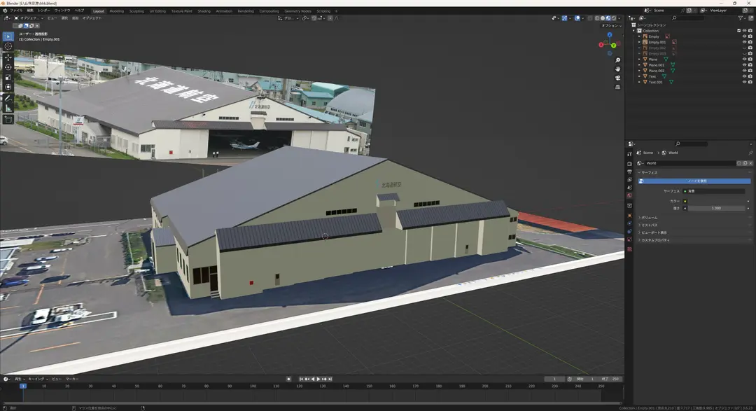Viewport: 756px width, 411px height.
Task: Click the viewport zoom magnifier icon
Action: (617, 60)
